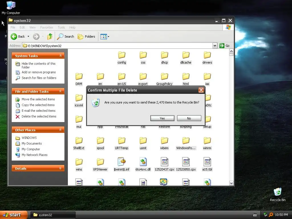Open the File menu

point(13,27)
